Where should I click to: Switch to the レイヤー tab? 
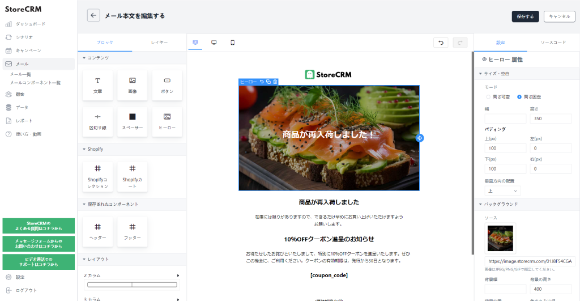pyautogui.click(x=159, y=43)
